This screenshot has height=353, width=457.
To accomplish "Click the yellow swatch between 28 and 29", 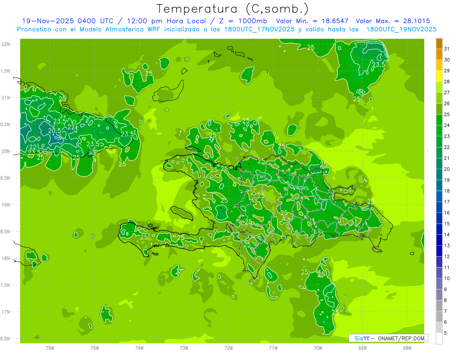I will 439,76.
